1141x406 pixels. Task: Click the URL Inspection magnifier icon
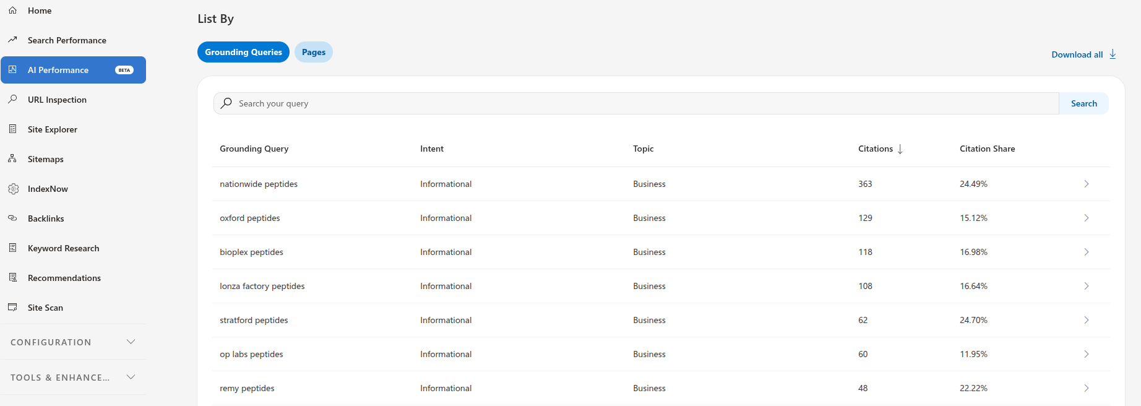[12, 100]
